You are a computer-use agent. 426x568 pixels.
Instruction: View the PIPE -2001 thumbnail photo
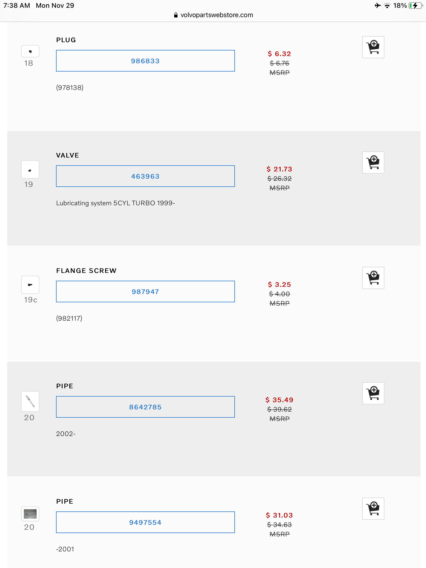[x=30, y=514]
